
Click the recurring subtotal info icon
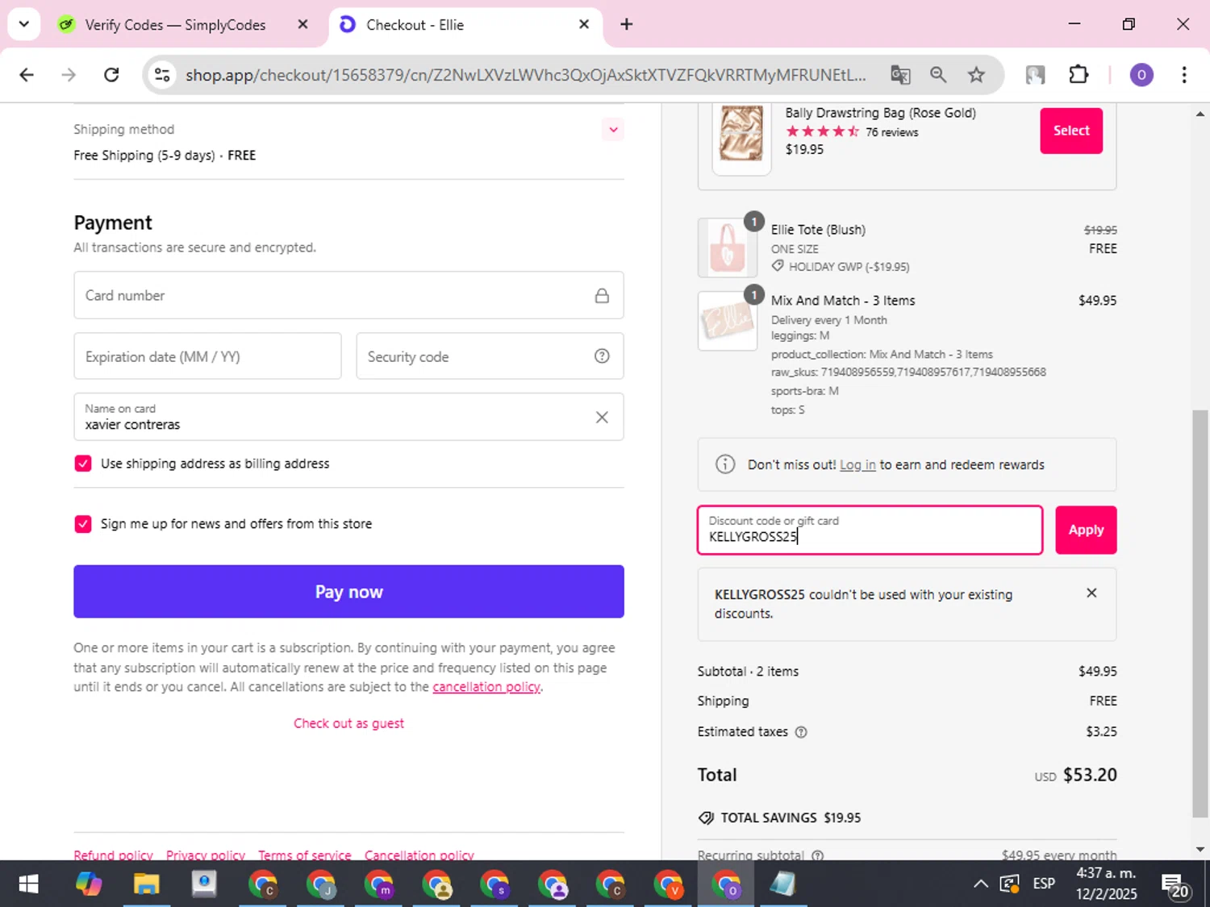pos(817,855)
